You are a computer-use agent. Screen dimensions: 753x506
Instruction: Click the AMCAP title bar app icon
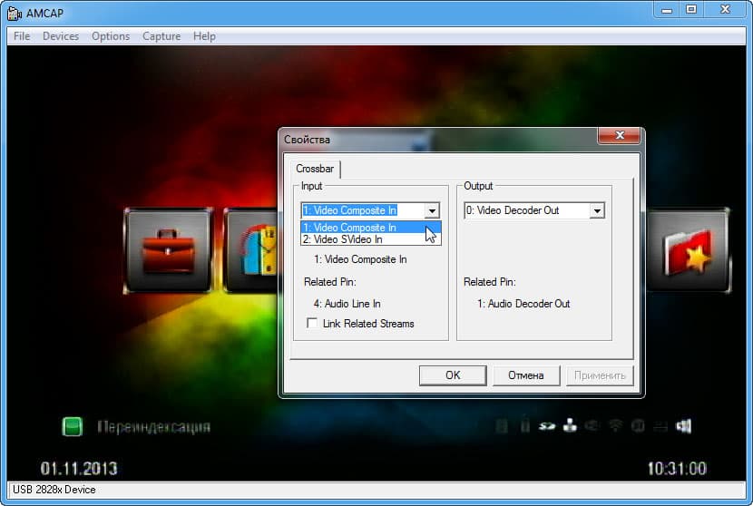15,13
